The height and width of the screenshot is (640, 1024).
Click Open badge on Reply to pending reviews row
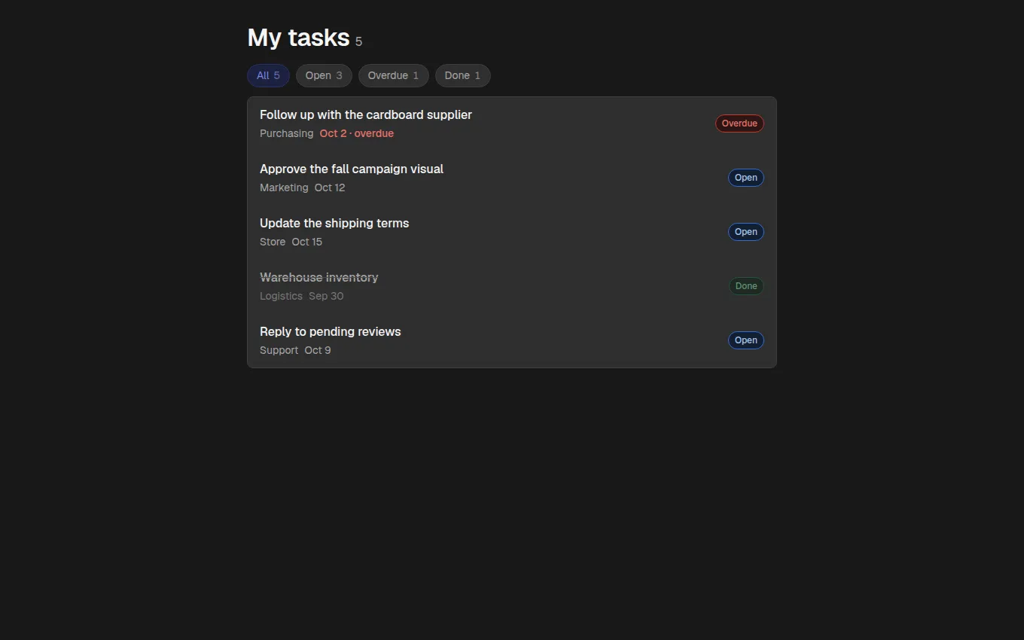click(746, 340)
